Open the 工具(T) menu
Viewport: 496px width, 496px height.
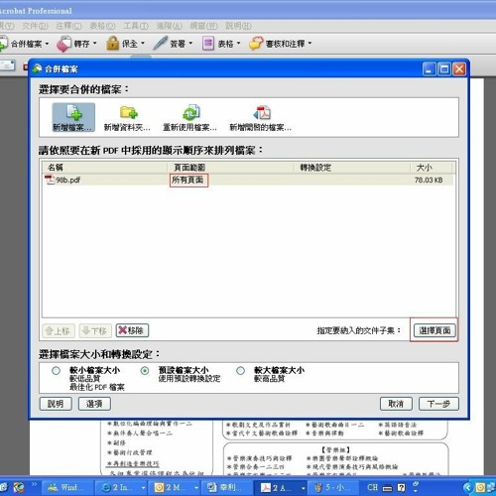pyautogui.click(x=136, y=26)
